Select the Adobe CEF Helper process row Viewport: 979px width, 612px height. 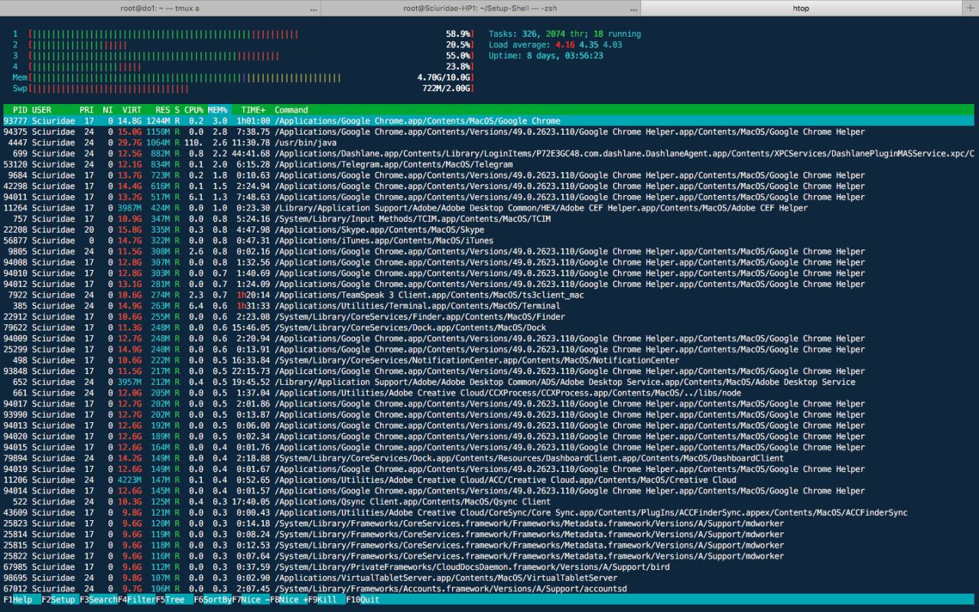click(489, 208)
